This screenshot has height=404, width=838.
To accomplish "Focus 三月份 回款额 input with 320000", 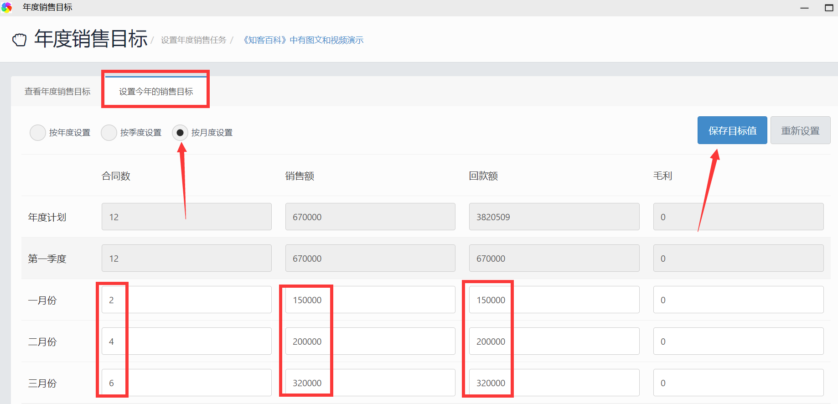I will coord(554,383).
